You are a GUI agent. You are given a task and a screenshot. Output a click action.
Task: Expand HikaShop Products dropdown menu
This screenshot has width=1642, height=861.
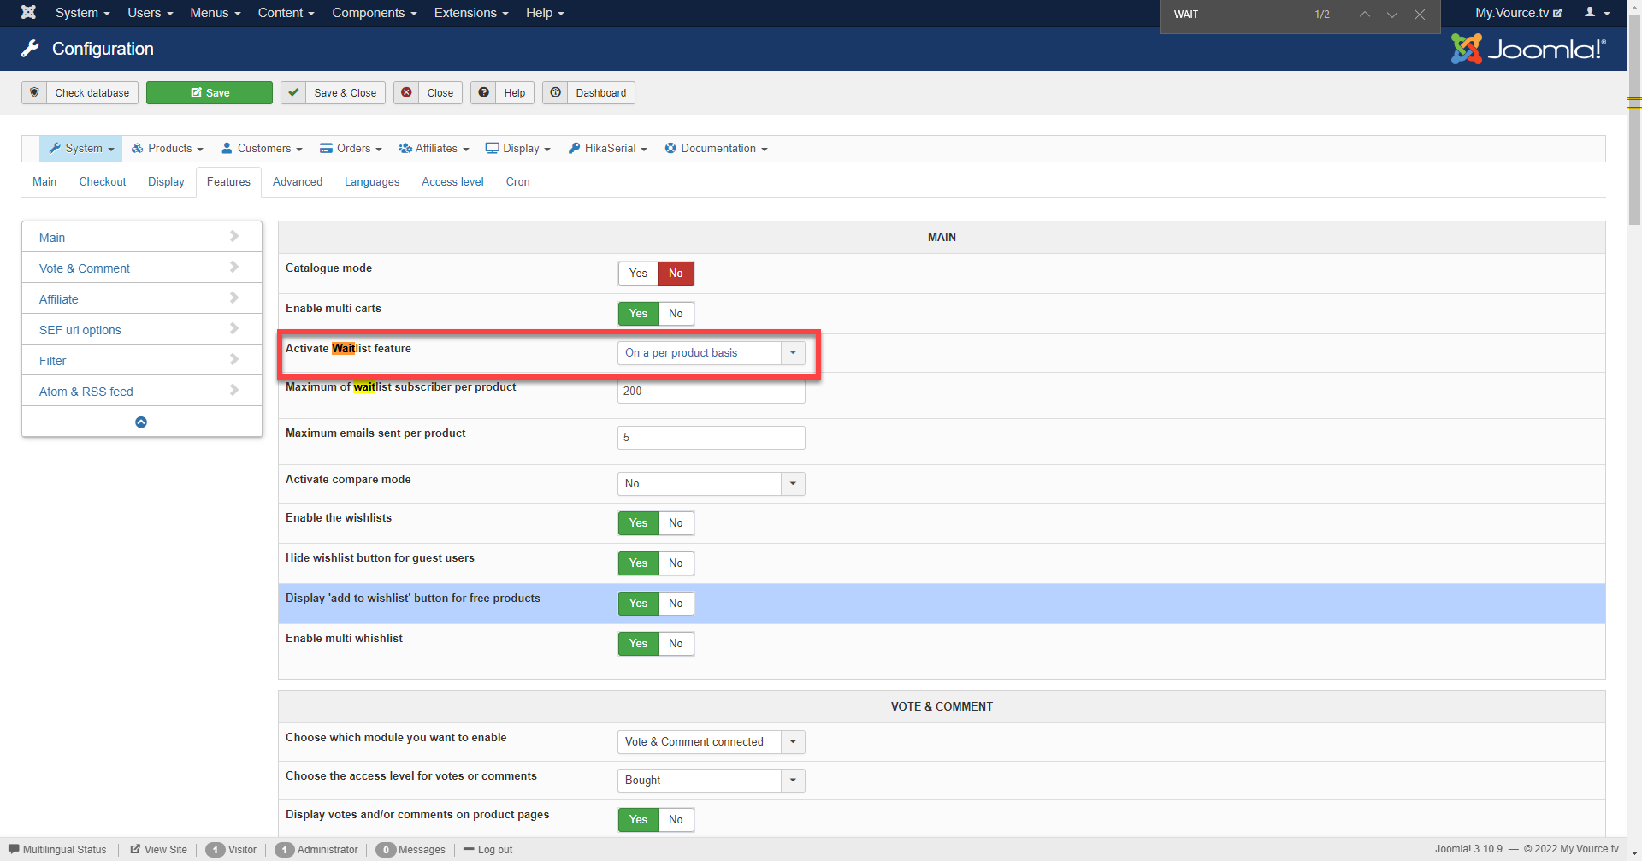click(168, 149)
